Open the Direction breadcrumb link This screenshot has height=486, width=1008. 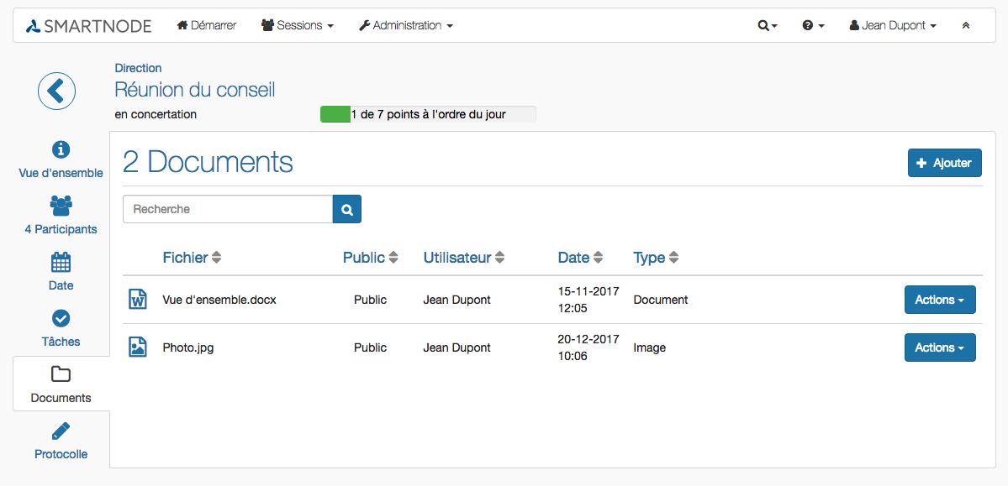[138, 68]
